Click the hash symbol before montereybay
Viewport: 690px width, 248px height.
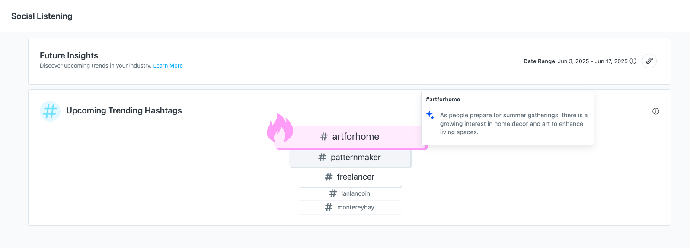329,207
